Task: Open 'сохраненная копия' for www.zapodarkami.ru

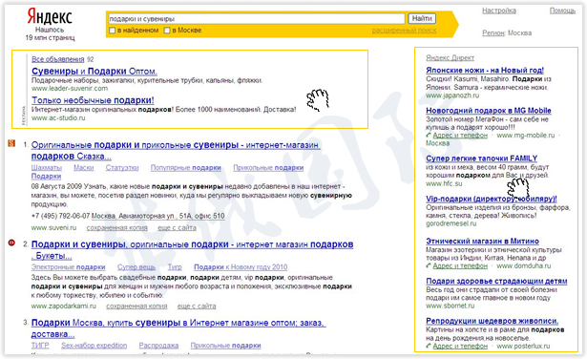Action: 136,306
